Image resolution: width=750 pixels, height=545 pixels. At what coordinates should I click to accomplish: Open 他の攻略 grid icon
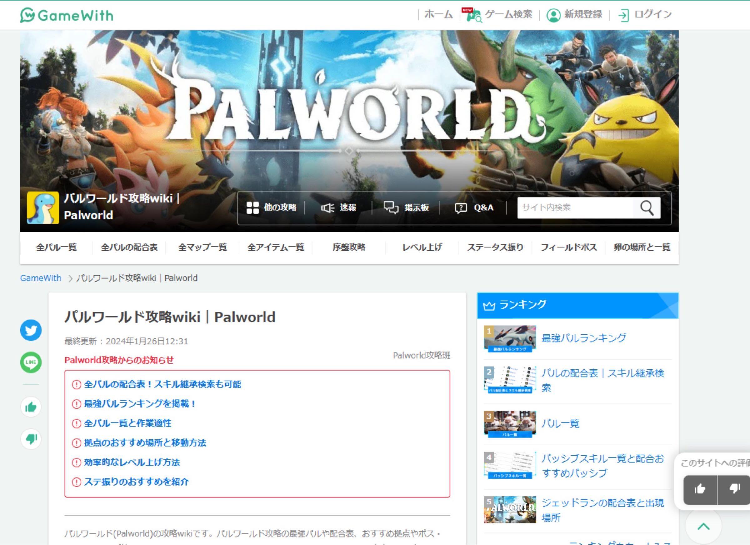point(253,208)
